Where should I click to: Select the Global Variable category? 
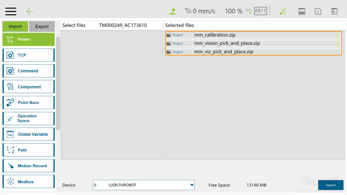click(x=29, y=134)
